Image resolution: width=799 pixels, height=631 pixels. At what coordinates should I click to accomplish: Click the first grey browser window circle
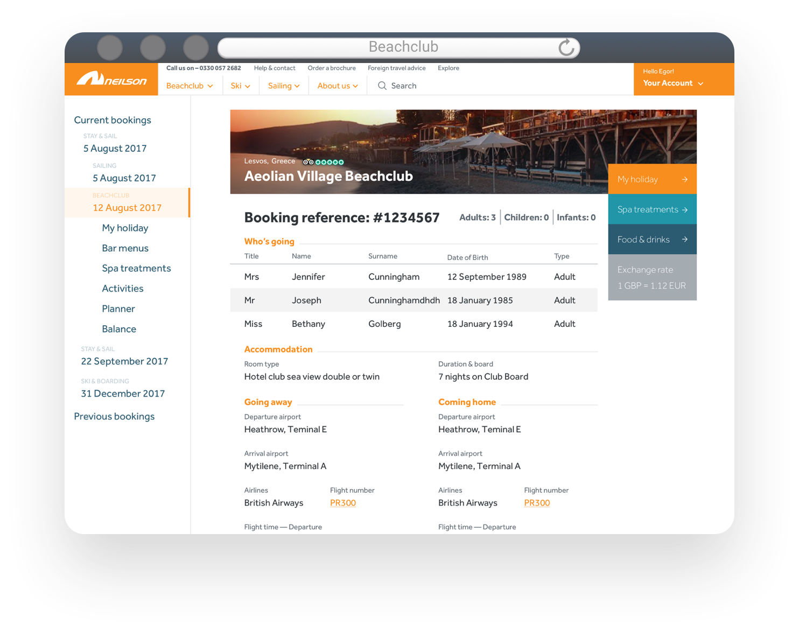coord(110,47)
